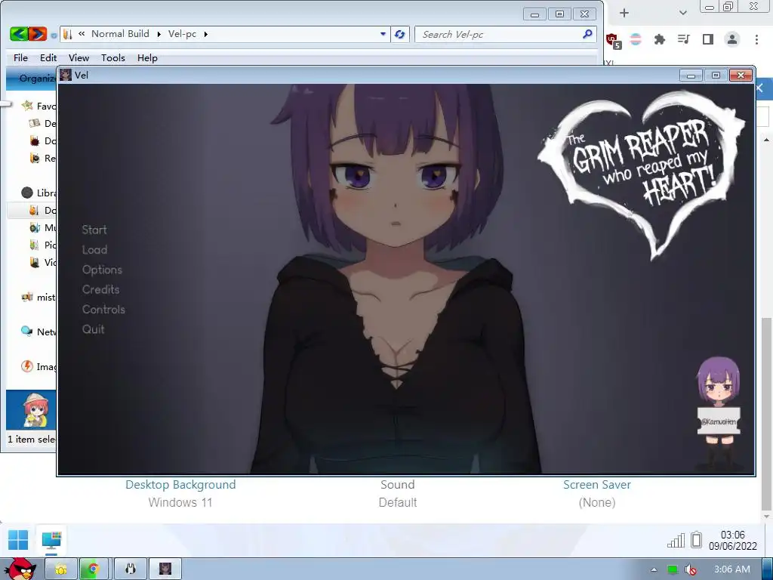Open the Help menu in the explorer
The width and height of the screenshot is (773, 580).
pyautogui.click(x=147, y=57)
